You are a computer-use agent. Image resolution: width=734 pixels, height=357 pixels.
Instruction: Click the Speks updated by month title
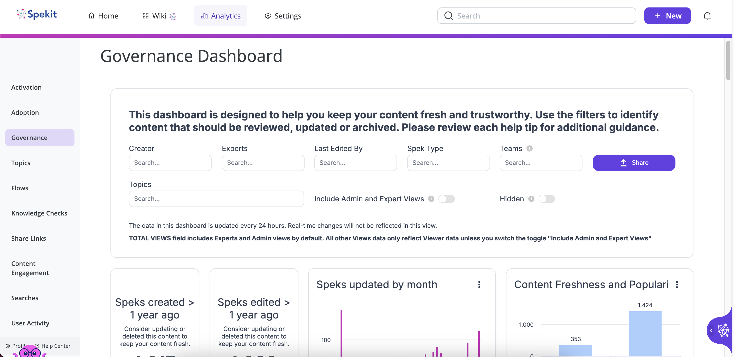pyautogui.click(x=377, y=285)
